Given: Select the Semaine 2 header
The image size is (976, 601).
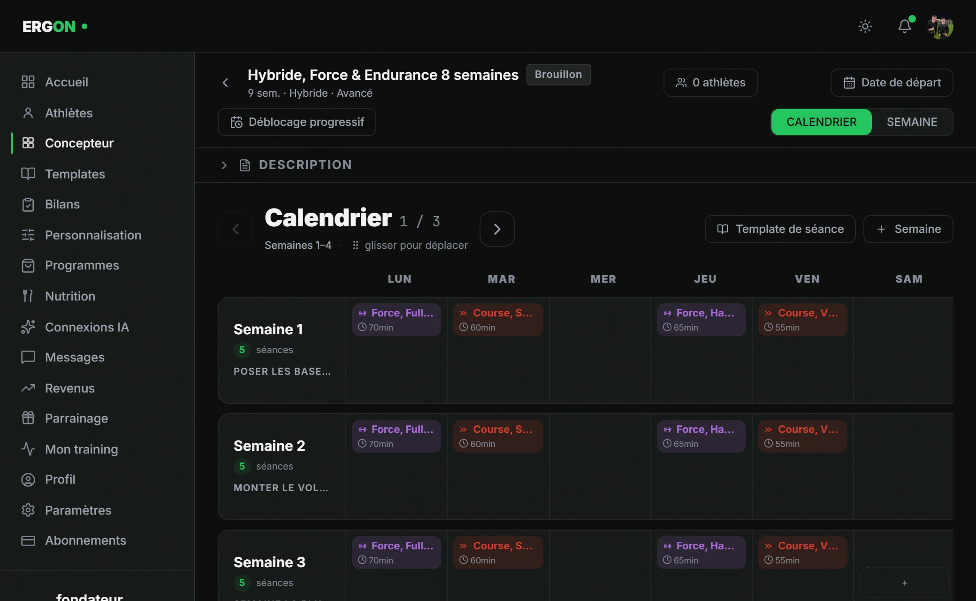Looking at the screenshot, I should pos(269,446).
